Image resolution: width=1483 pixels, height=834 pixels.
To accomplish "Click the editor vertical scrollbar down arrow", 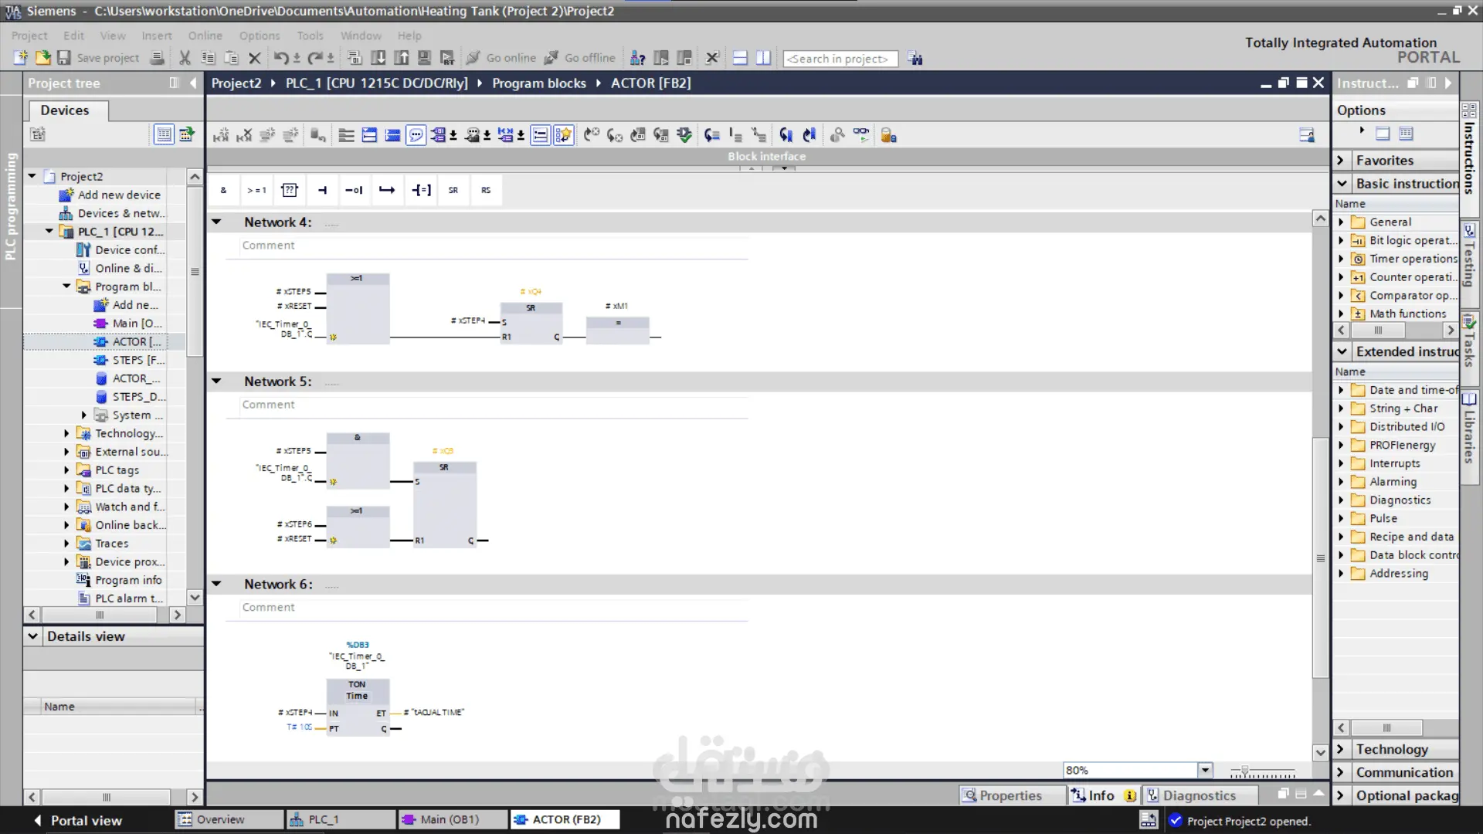I will (x=1321, y=752).
